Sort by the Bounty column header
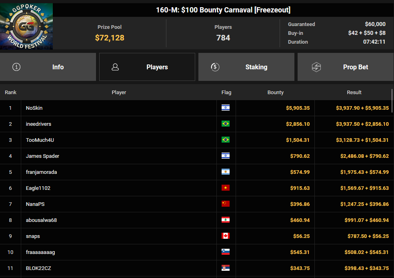 click(275, 92)
